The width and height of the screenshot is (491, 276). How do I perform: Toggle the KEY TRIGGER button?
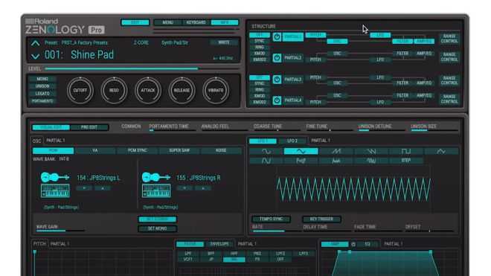click(321, 219)
